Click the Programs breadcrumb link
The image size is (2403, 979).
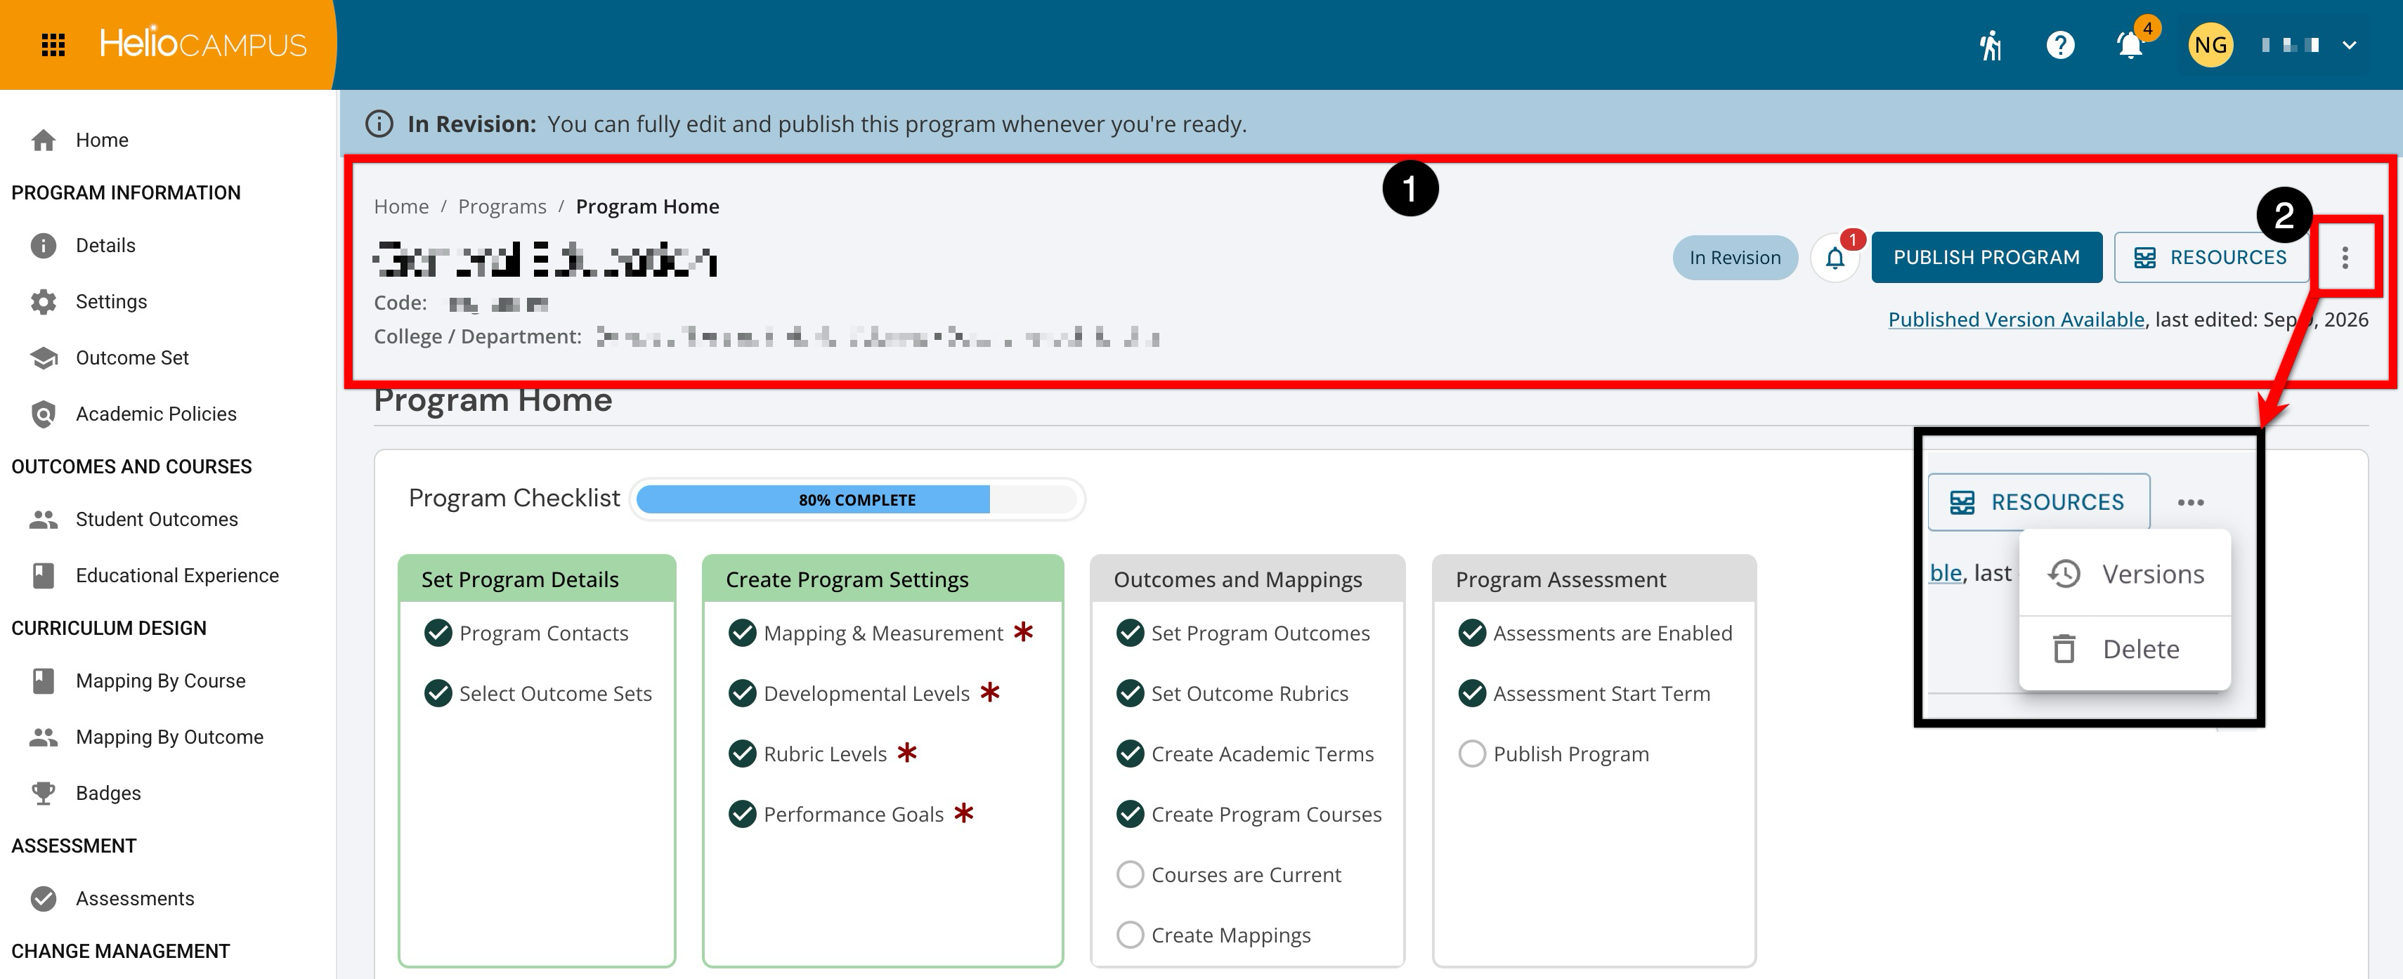tap(502, 206)
